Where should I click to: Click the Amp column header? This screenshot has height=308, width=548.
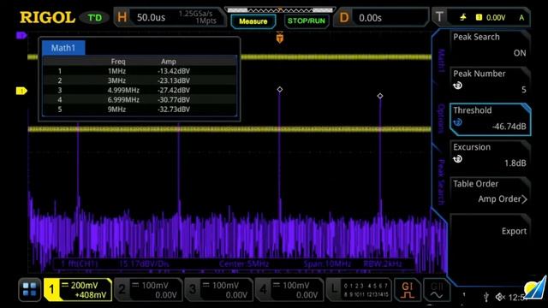[x=169, y=62]
